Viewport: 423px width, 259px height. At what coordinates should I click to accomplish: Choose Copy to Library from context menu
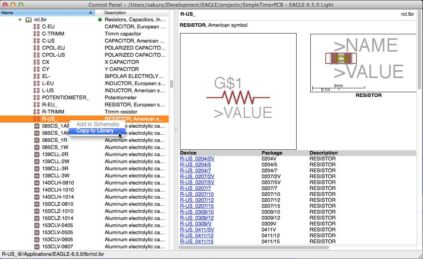(x=97, y=131)
